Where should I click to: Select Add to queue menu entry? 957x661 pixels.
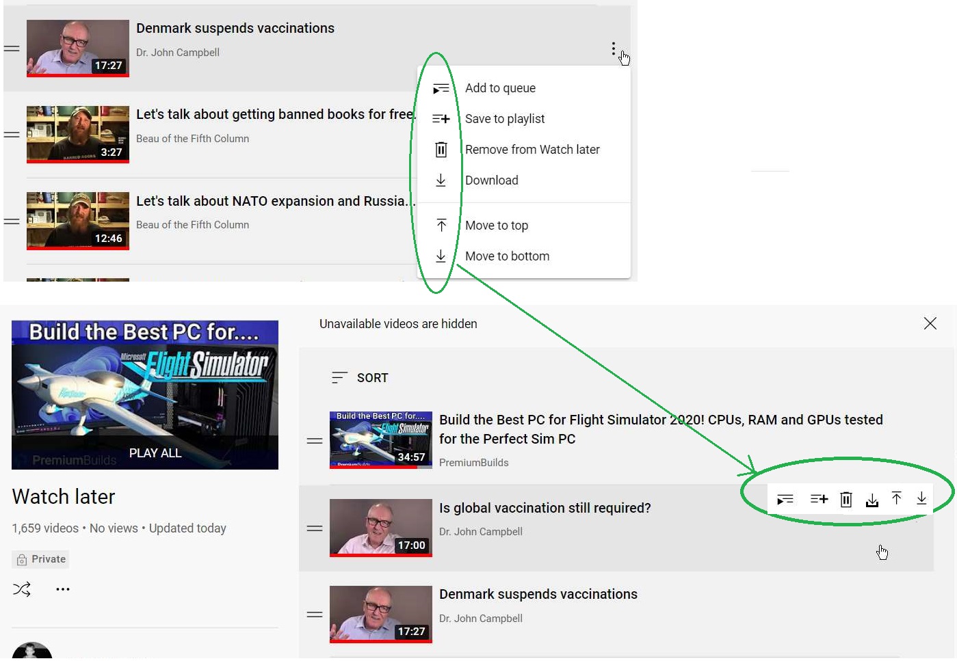[x=500, y=88]
